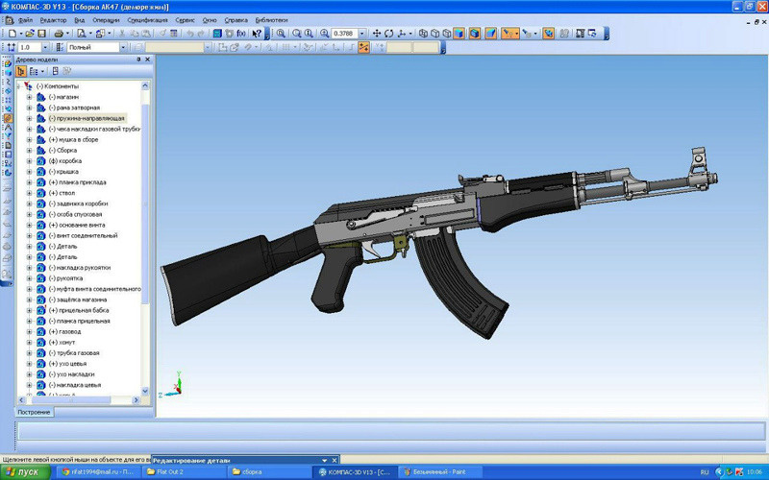Toggle tree structure display mode button
This screenshot has height=480, width=769.
click(x=20, y=71)
